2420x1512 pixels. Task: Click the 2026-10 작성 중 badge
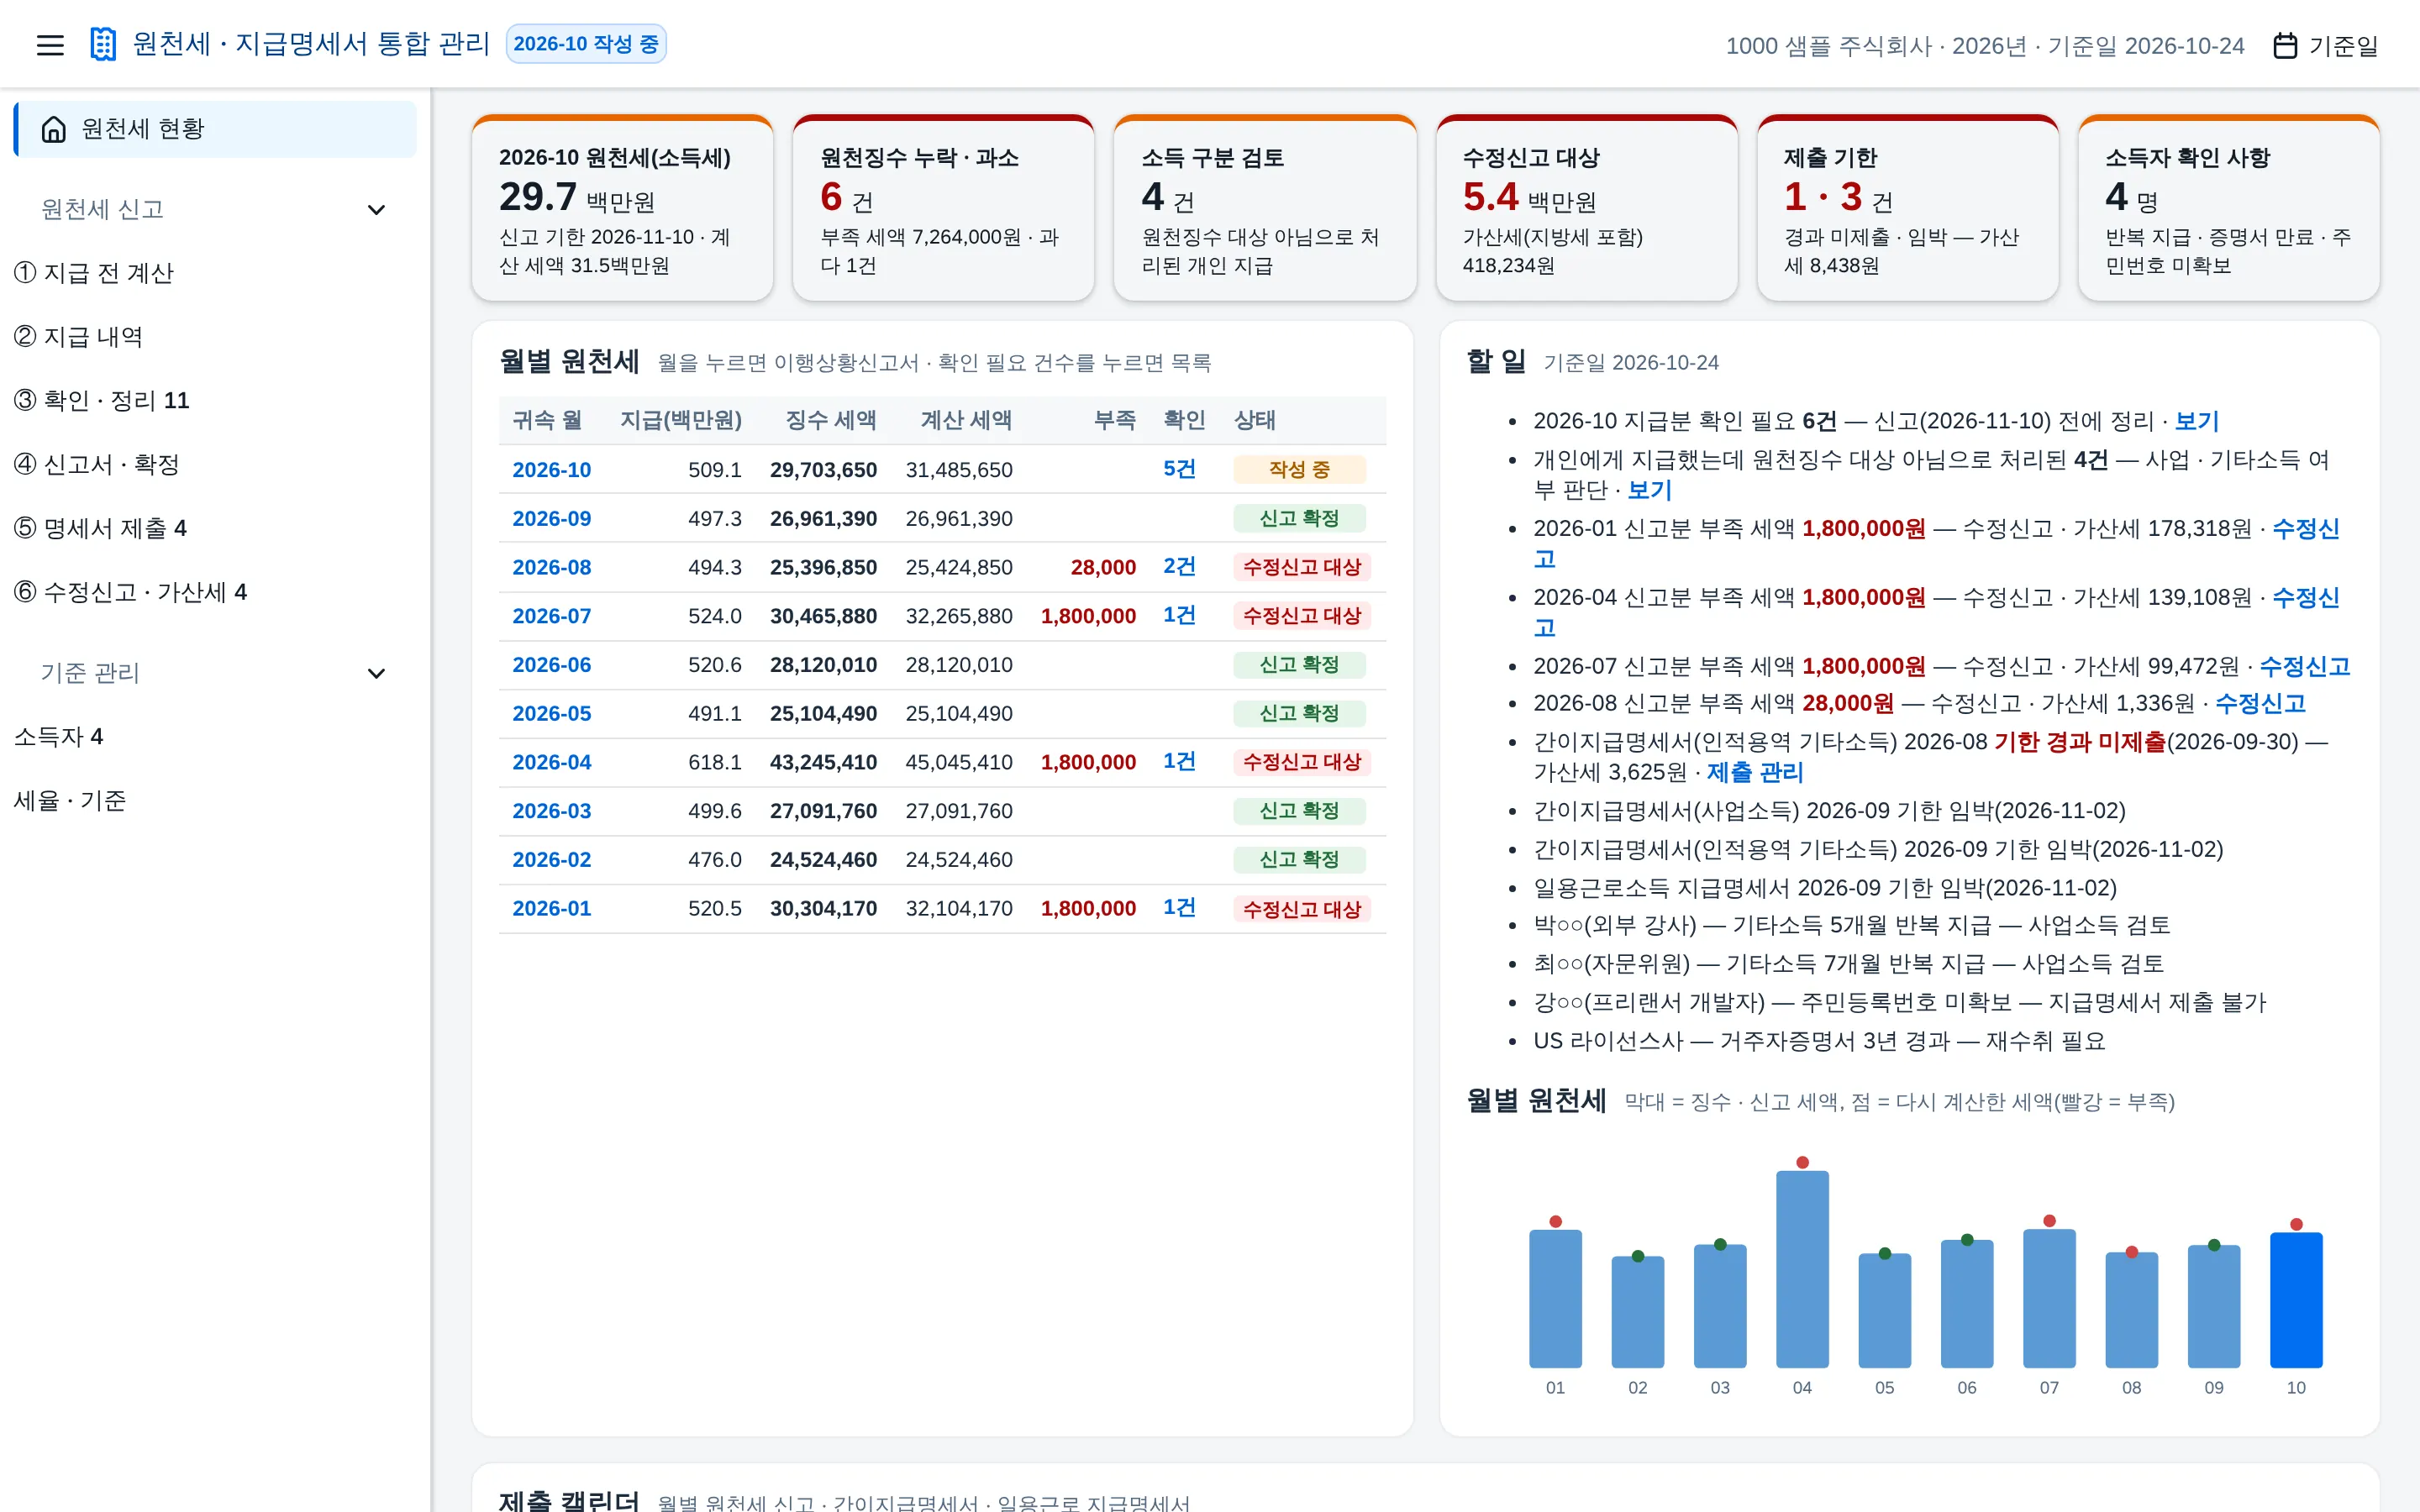tap(586, 44)
